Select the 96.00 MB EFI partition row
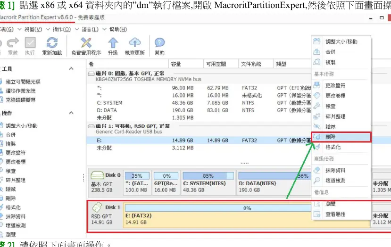391x247 pixels. click(199, 88)
